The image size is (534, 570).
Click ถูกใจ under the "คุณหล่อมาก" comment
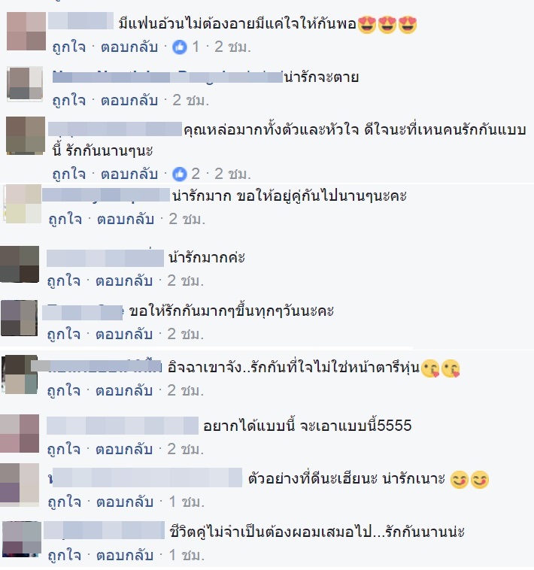coord(69,174)
